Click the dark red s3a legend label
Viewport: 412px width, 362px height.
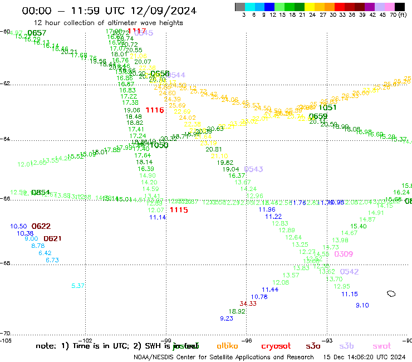coord(313,346)
